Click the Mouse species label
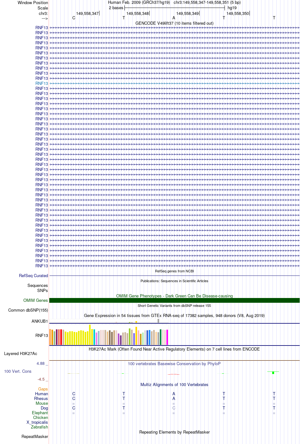The image size is (300, 444). coord(42,403)
